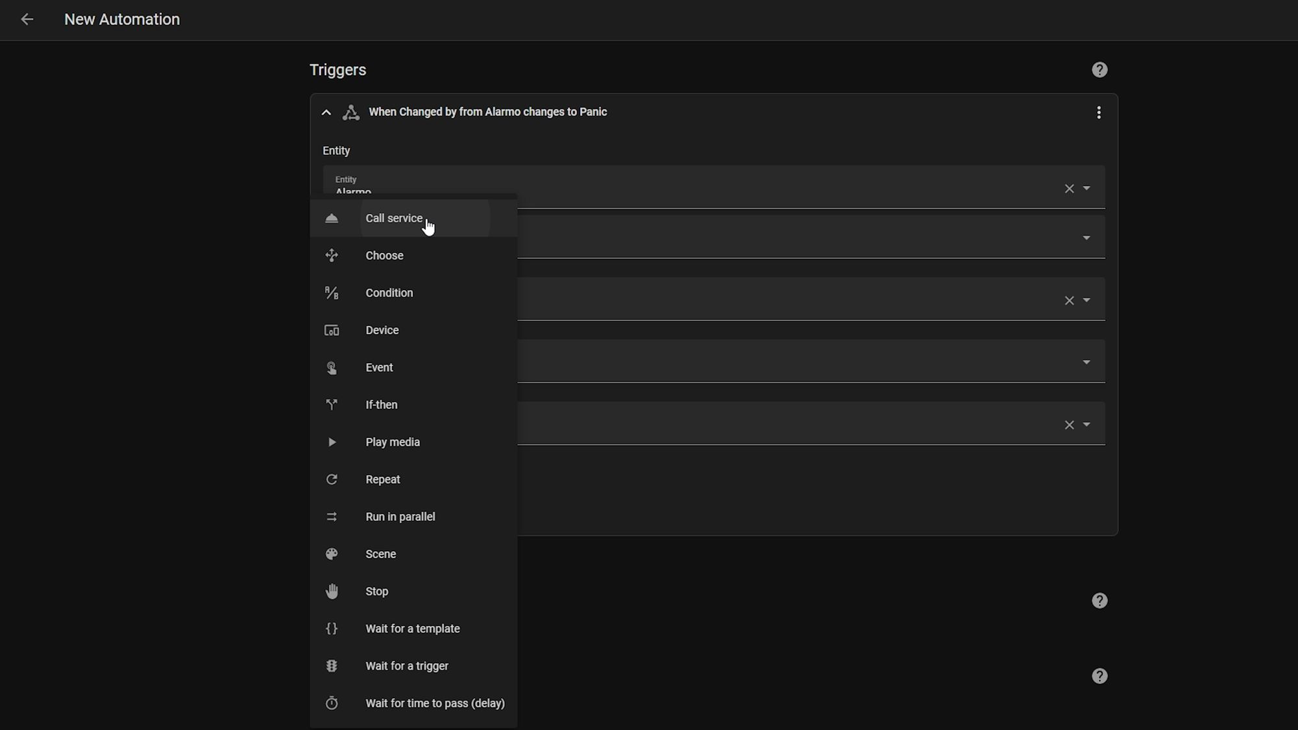Choose Wait for time to pass (delay)
The image size is (1298, 730).
coord(413,703)
